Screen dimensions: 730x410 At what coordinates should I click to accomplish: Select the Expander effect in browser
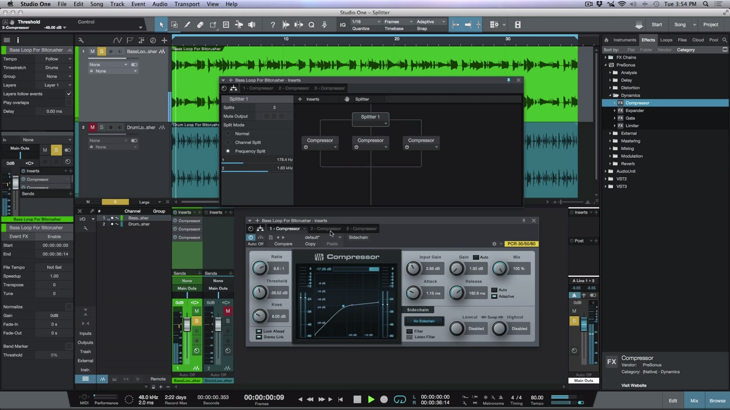click(x=634, y=110)
